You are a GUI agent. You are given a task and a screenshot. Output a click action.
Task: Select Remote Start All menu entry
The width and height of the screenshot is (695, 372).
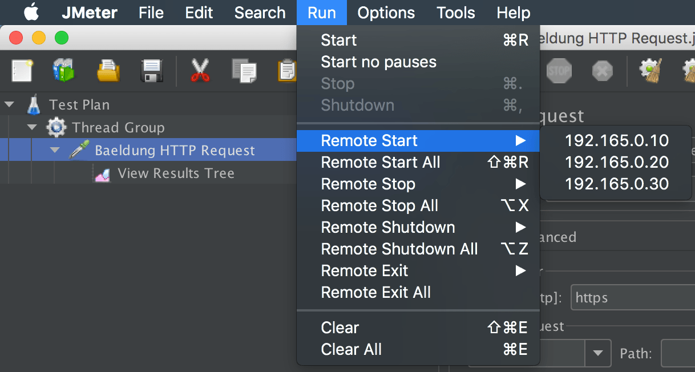coord(381,162)
